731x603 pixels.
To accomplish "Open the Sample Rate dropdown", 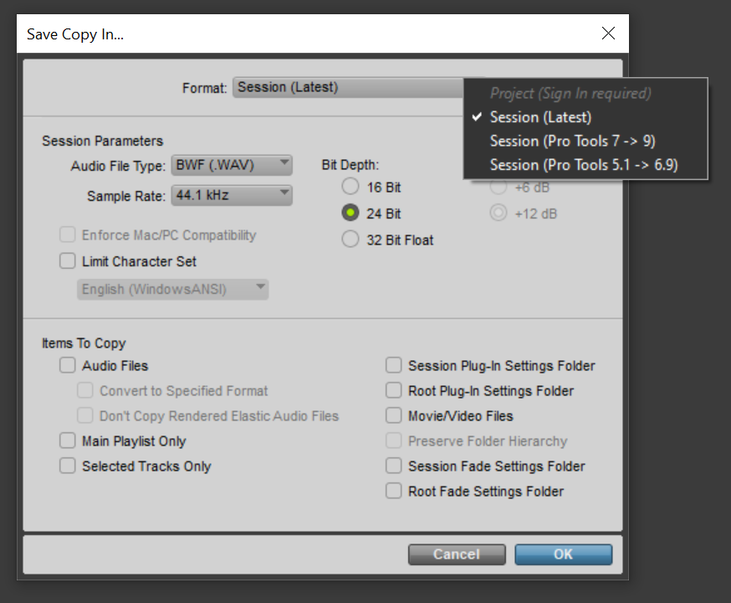I will (232, 196).
